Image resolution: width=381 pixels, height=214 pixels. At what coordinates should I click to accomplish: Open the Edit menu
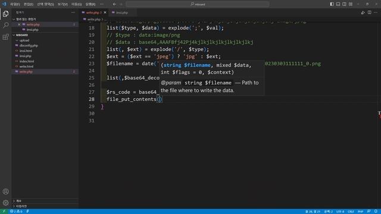[x=28, y=4]
